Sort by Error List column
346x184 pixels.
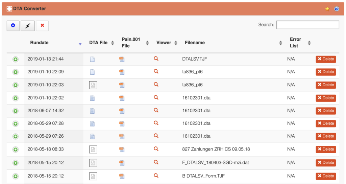click(295, 43)
